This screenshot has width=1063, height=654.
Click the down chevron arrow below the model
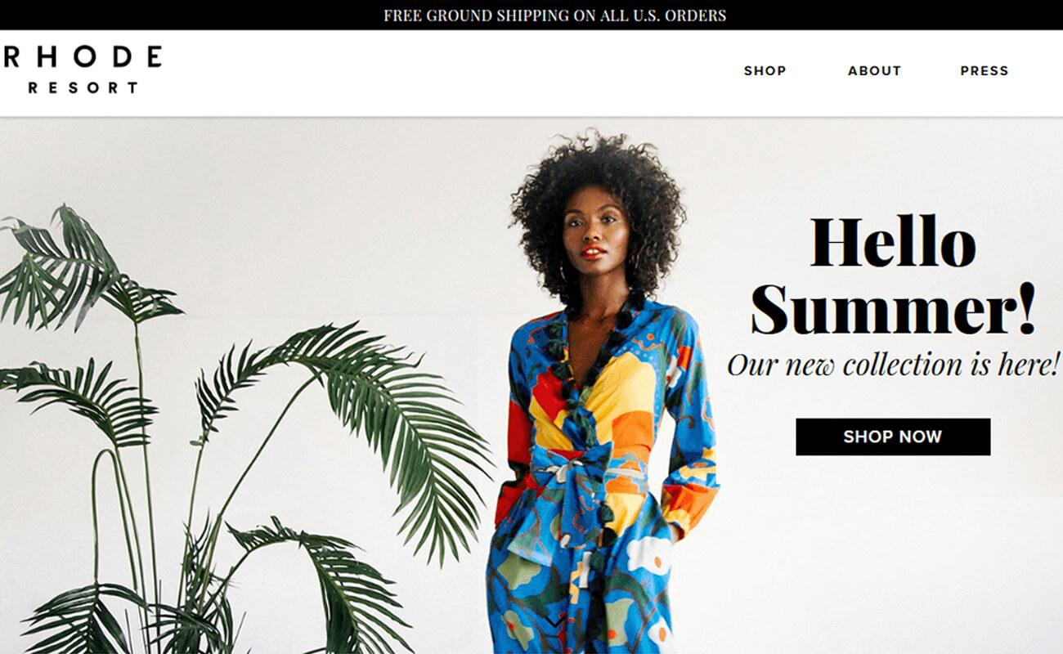554,623
